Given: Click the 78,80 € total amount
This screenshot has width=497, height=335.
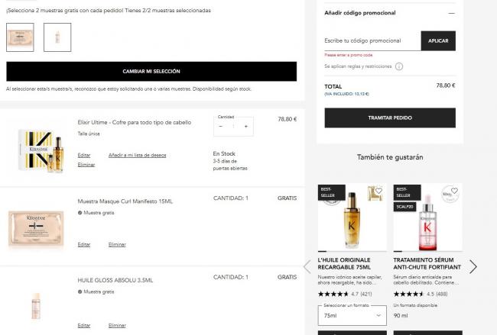Looking at the screenshot, I should [x=445, y=85].
